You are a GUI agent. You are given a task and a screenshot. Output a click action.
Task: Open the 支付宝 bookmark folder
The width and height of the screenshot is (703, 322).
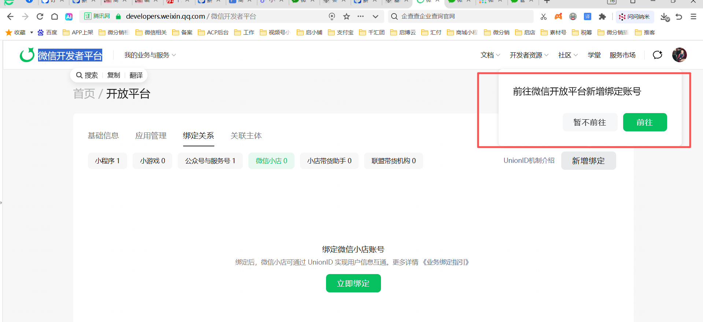(x=341, y=33)
